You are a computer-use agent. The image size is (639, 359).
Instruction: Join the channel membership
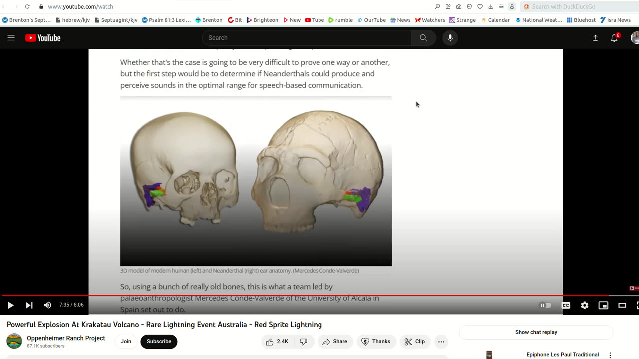pyautogui.click(x=126, y=342)
